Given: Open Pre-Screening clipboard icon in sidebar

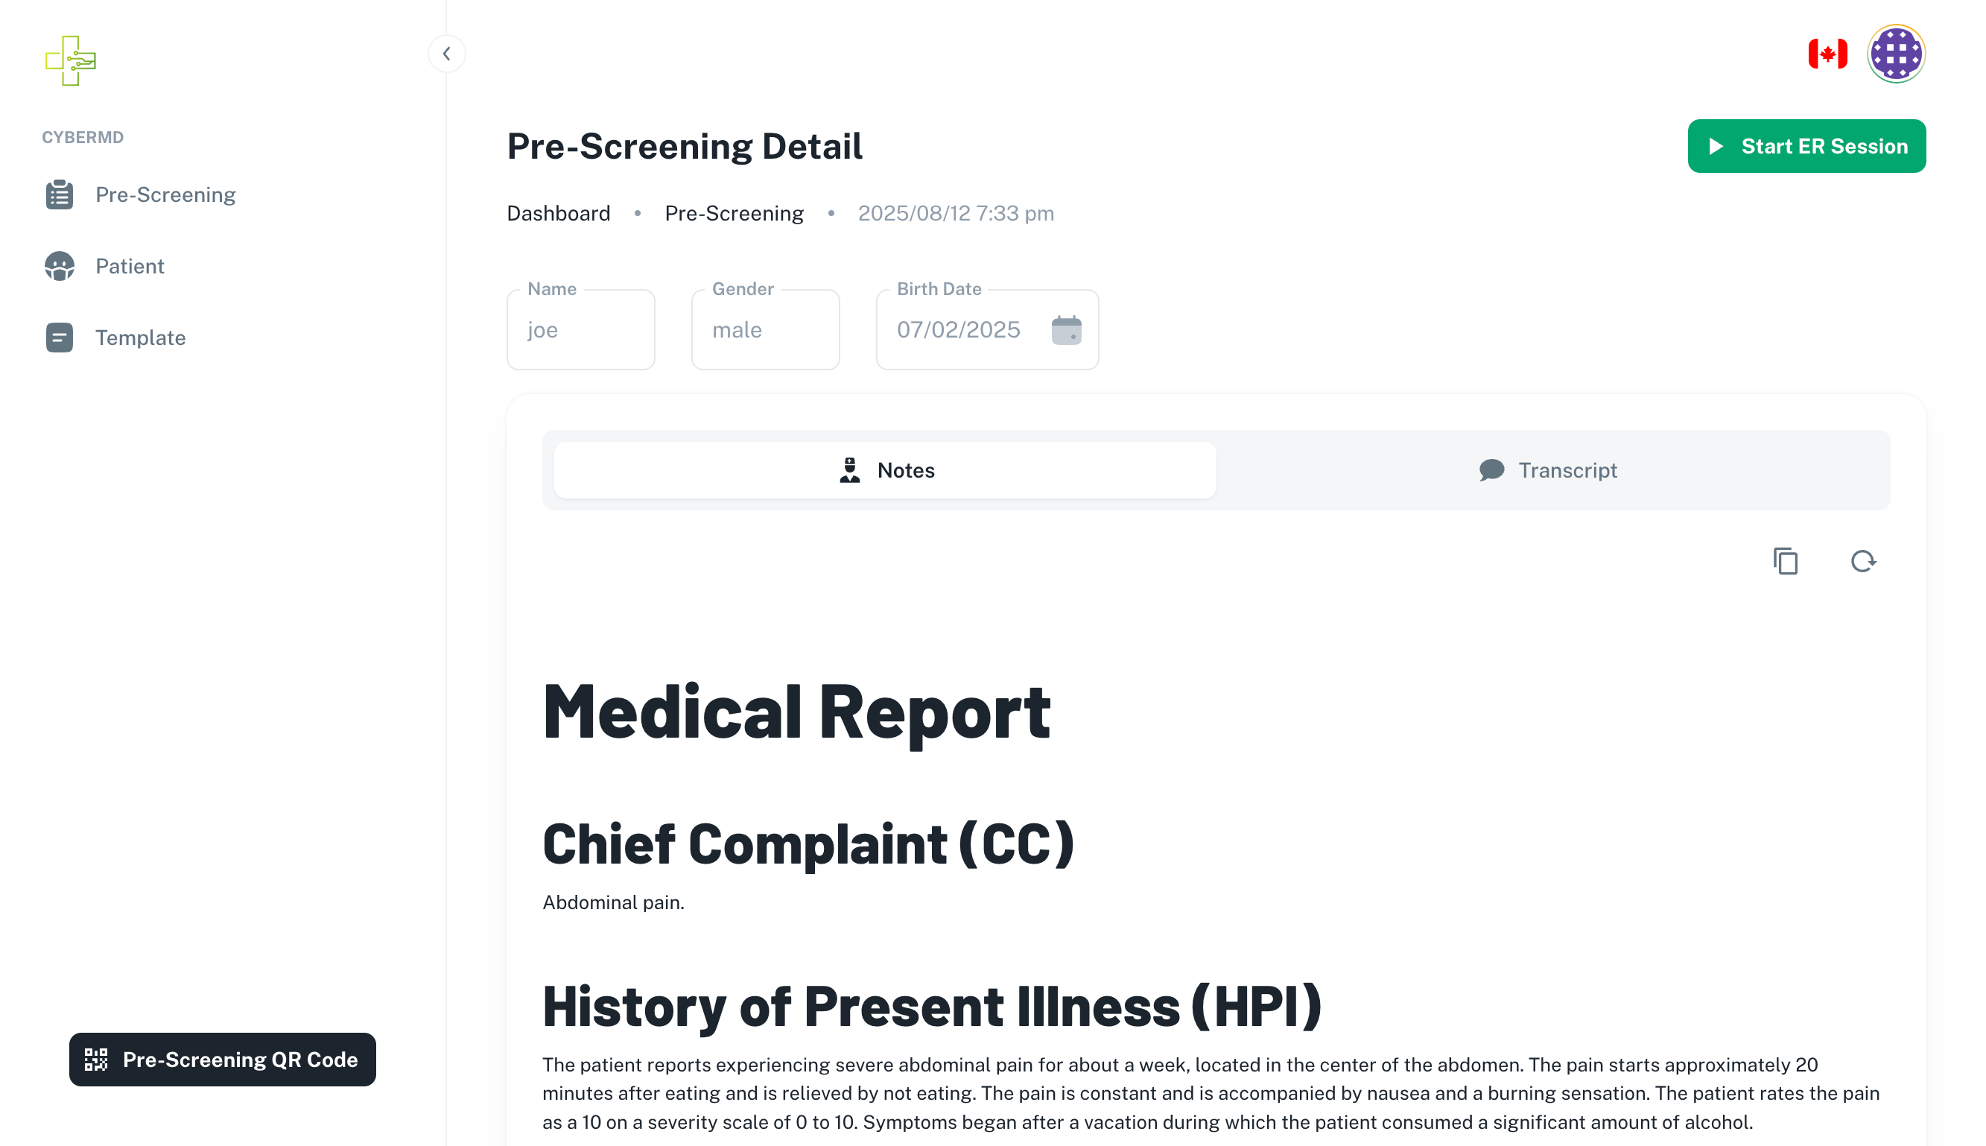Looking at the screenshot, I should click(59, 194).
